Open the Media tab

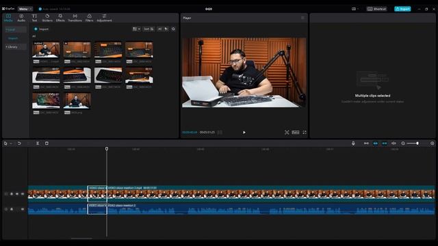[8, 18]
